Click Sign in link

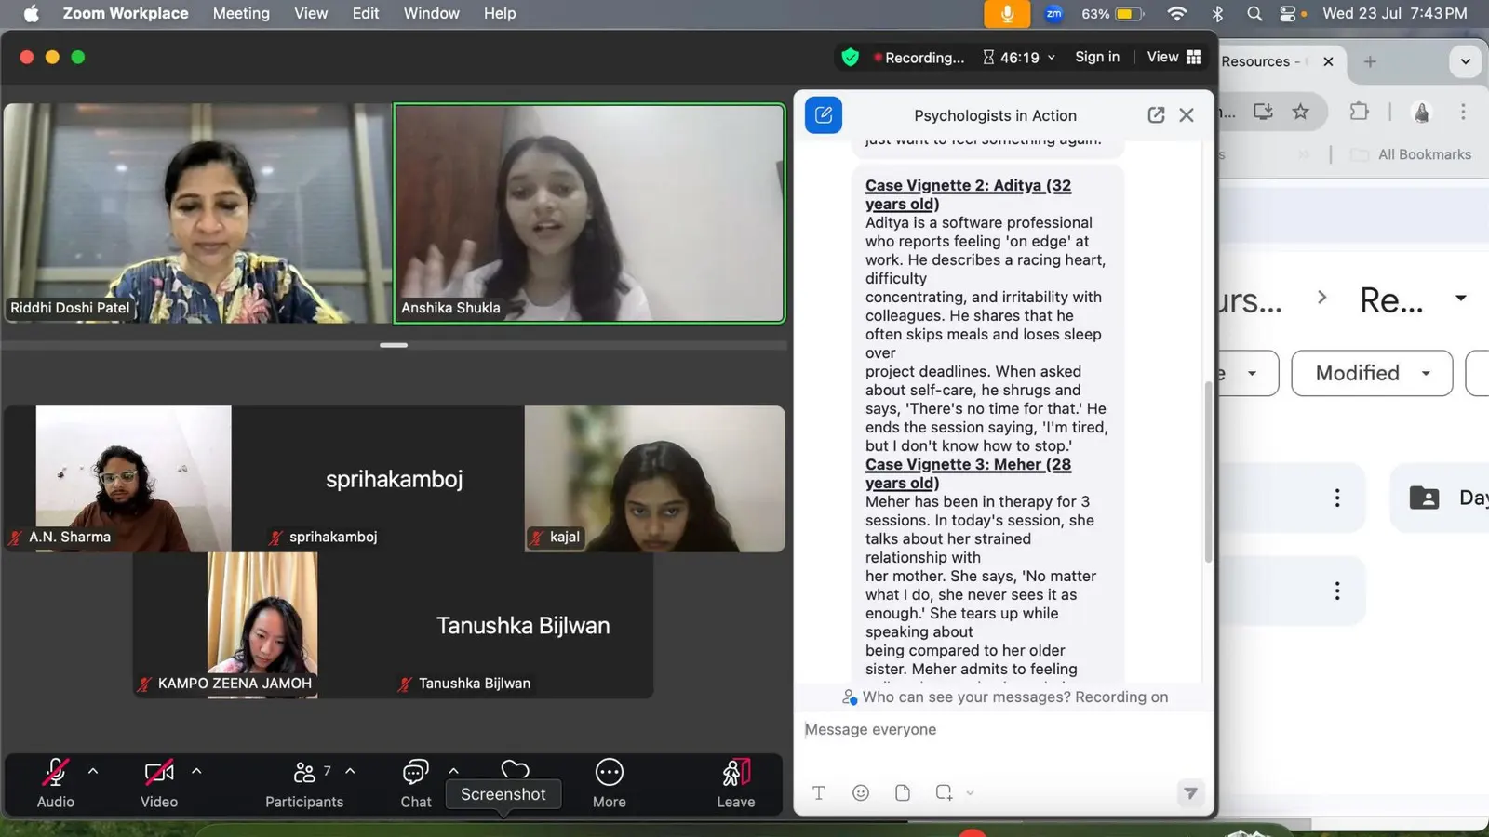[x=1097, y=57]
